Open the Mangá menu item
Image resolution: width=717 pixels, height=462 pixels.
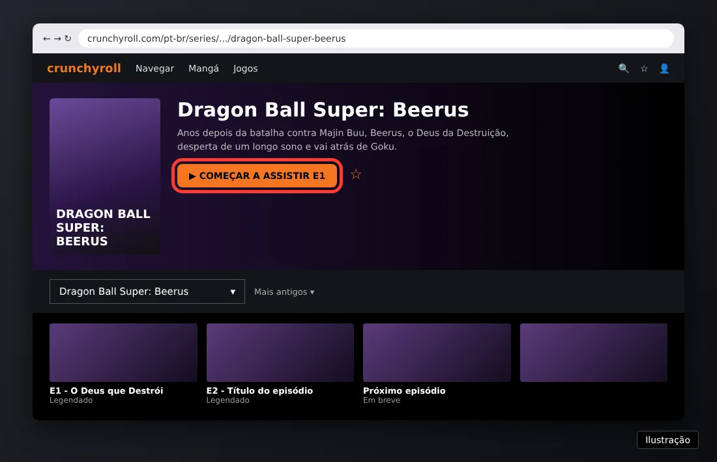[203, 68]
